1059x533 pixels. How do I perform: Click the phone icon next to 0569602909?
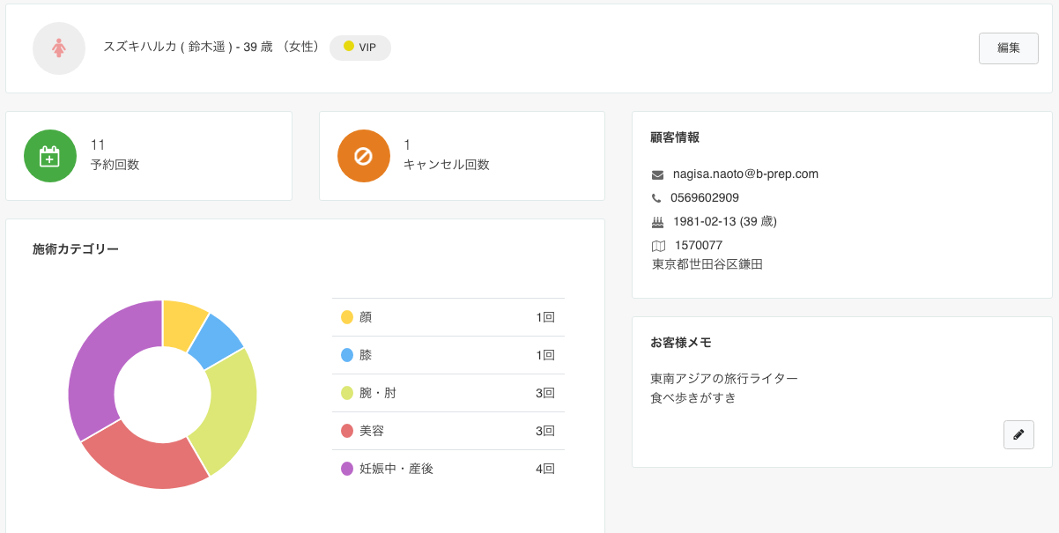[657, 198]
